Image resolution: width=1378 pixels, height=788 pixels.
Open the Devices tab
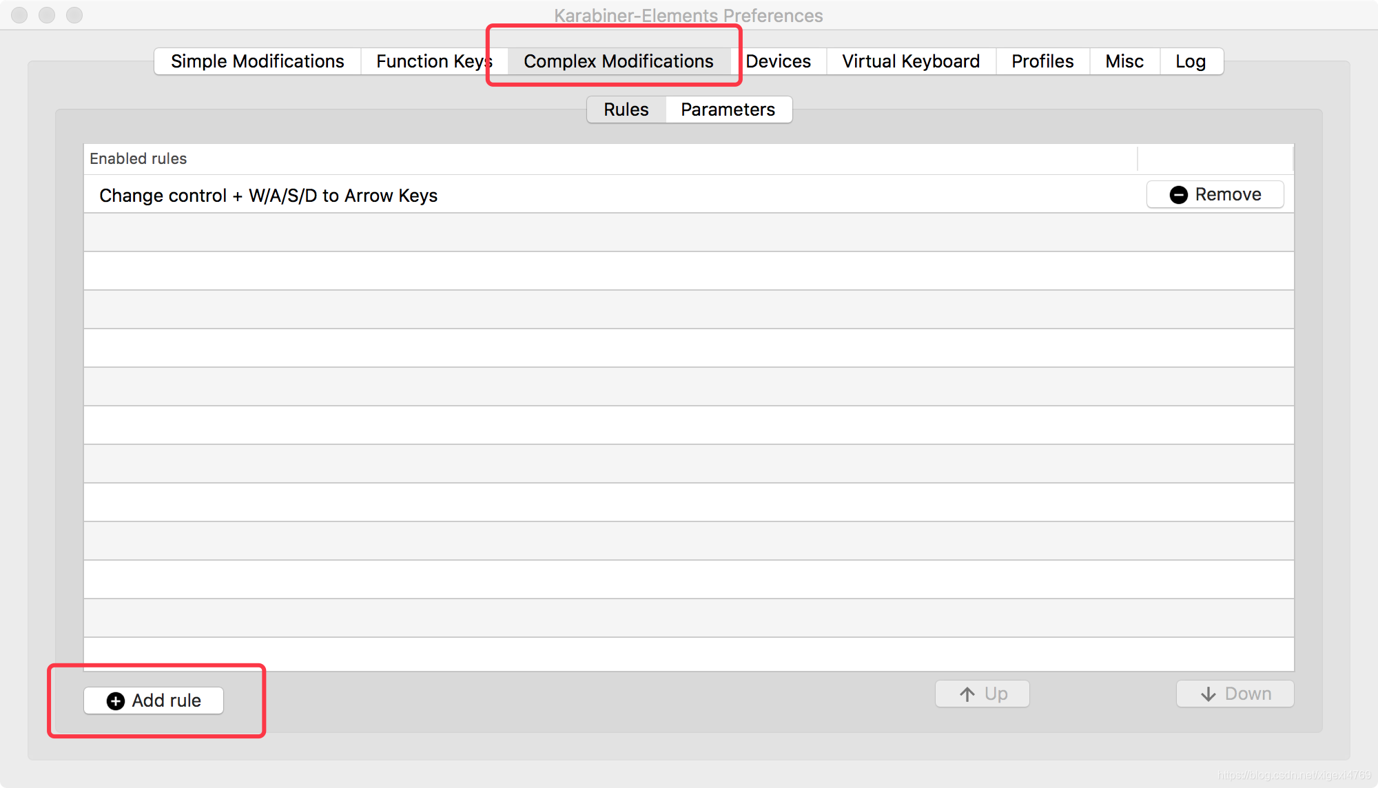779,61
